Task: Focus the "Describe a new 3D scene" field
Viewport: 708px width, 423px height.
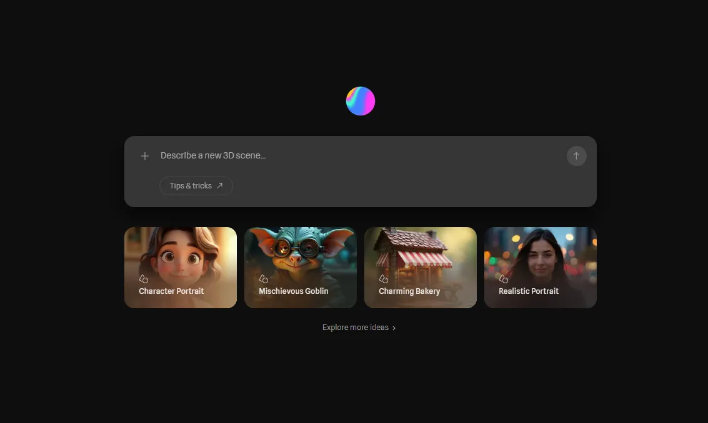Action: [356, 156]
